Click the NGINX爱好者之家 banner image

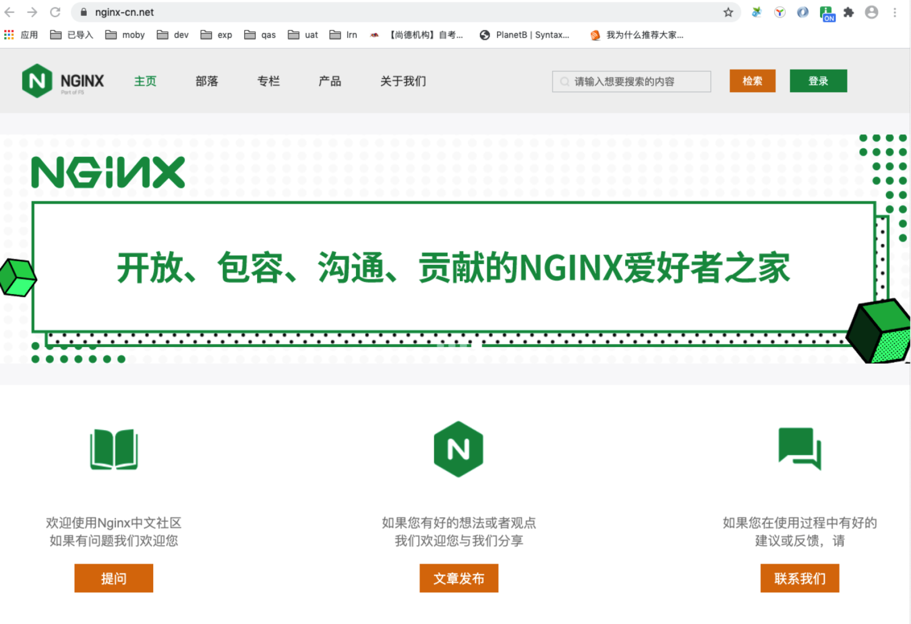[x=455, y=249]
